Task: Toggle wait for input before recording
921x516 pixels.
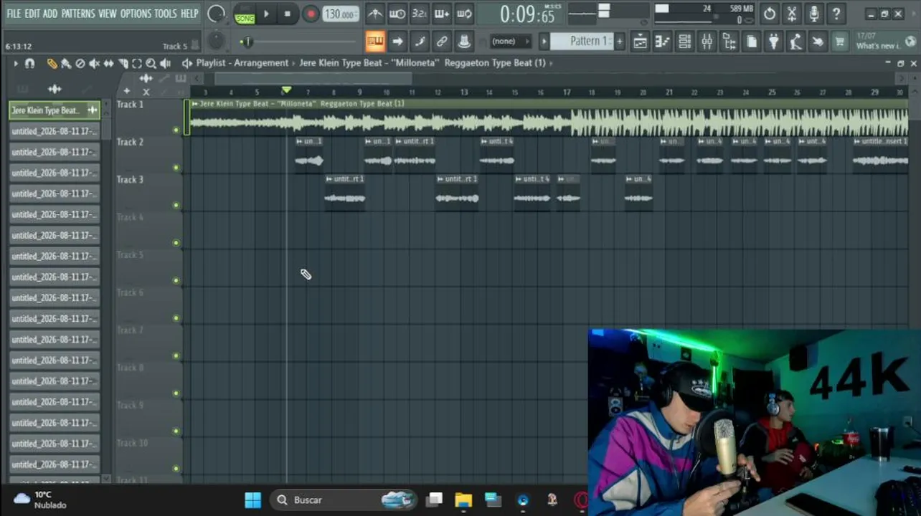Action: pos(397,14)
